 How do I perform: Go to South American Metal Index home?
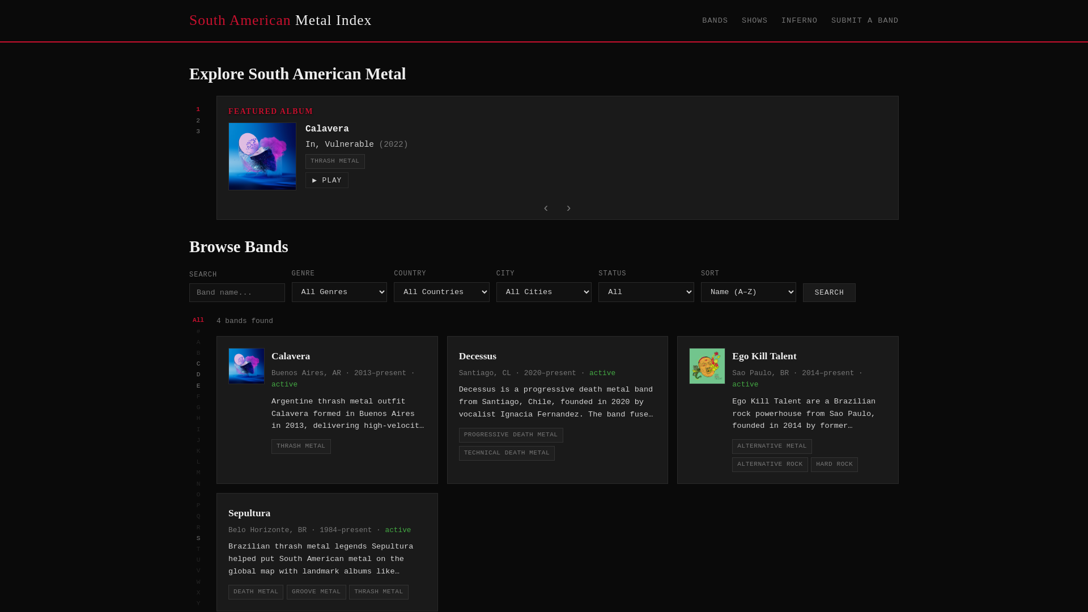280,20
